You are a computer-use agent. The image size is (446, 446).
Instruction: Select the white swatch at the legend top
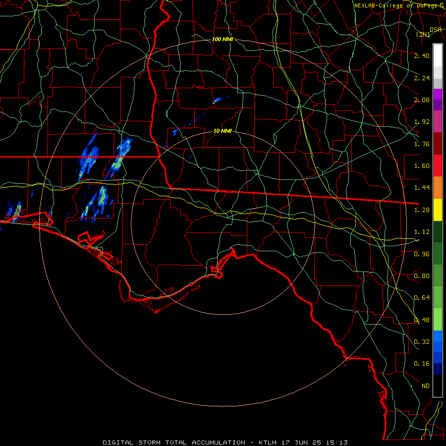[438, 56]
